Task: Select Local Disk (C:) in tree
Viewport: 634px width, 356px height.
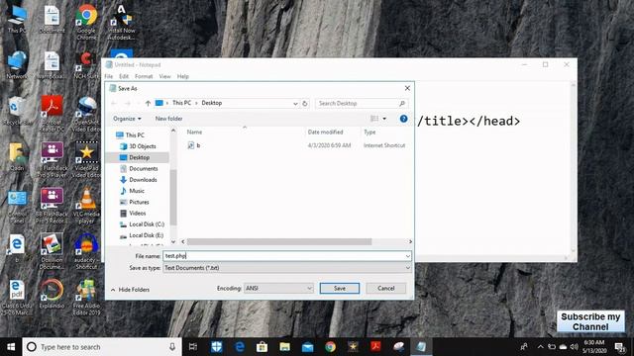Action: tap(147, 224)
